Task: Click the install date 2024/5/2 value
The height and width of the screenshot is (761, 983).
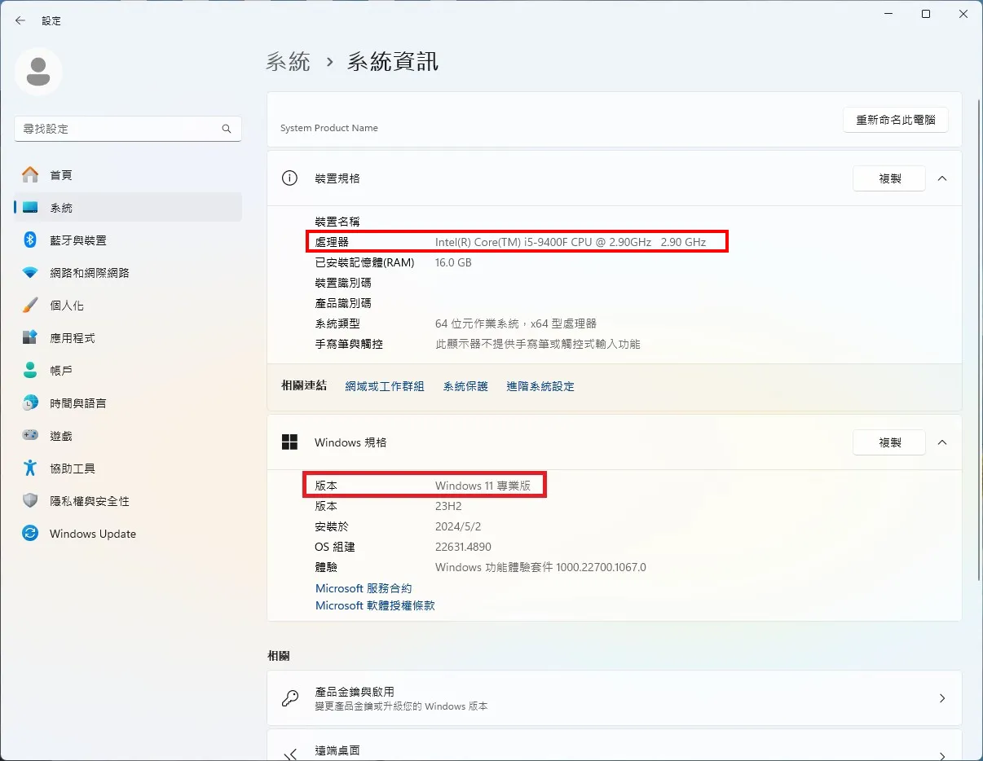Action: click(458, 526)
